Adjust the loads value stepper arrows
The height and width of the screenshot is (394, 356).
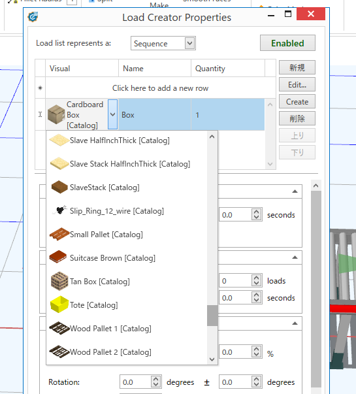tap(256, 281)
